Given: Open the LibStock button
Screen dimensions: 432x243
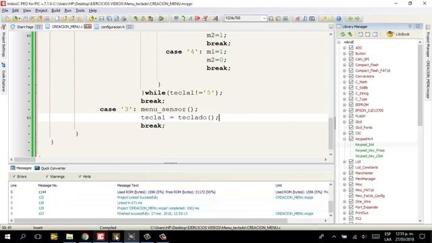Looking at the screenshot, I should [398, 34].
